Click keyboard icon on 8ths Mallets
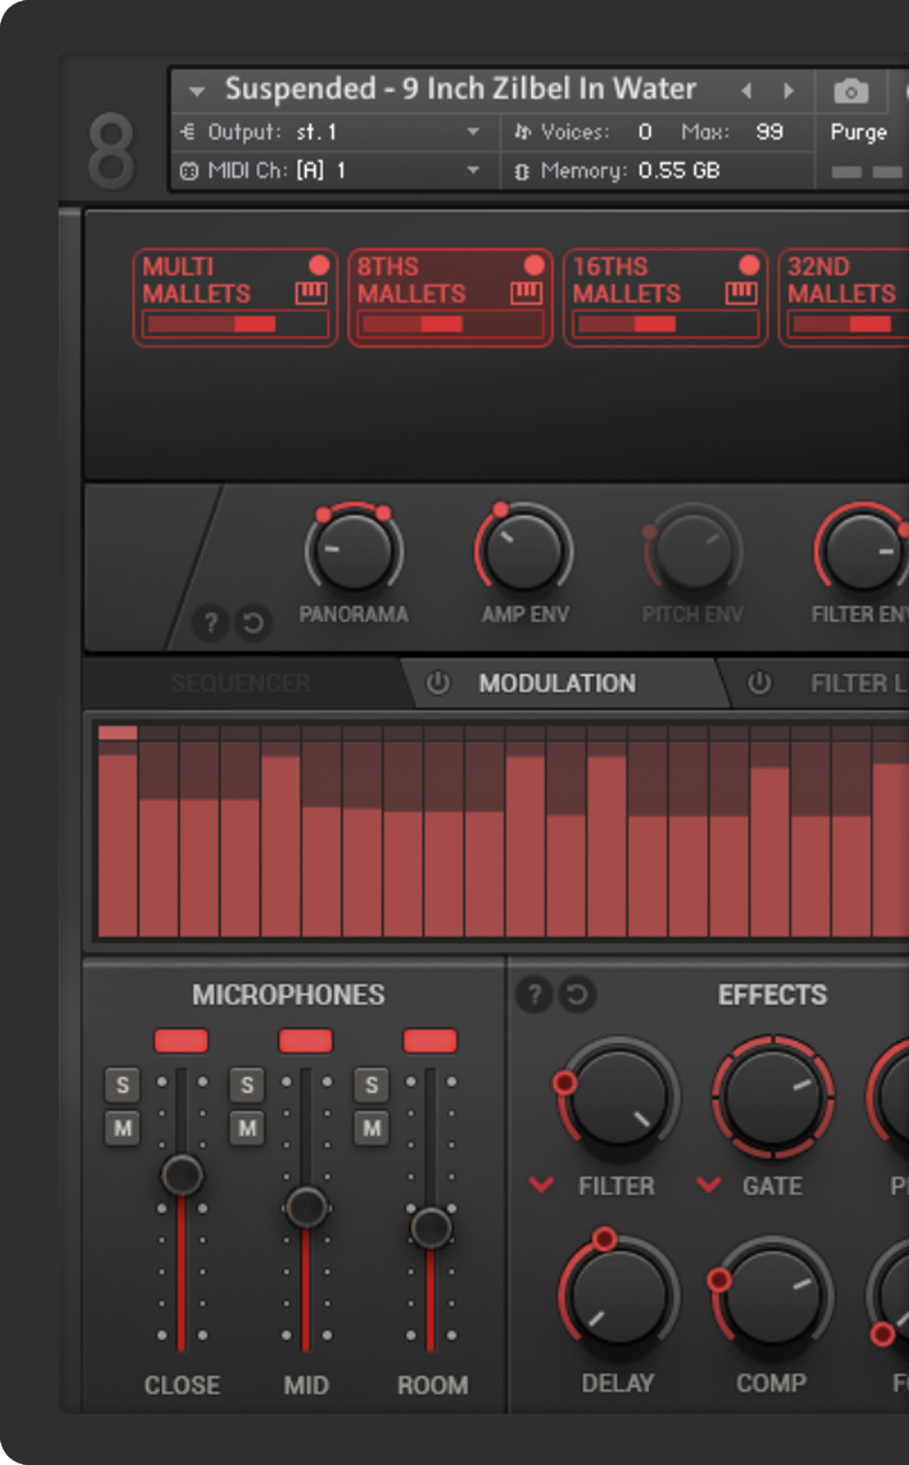 pyautogui.click(x=526, y=294)
